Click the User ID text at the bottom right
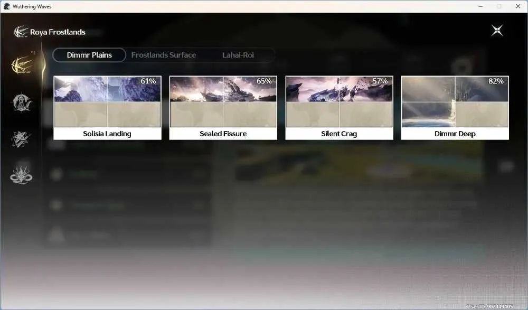This screenshot has width=528, height=310. pos(490,306)
